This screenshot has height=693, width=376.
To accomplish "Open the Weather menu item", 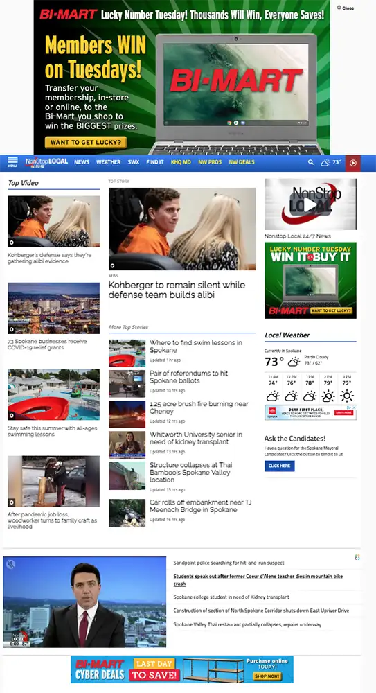I will (108, 162).
